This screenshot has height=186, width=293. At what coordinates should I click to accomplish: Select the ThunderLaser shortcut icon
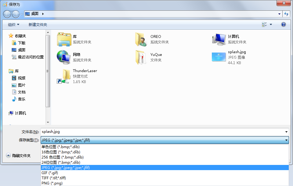click(x=63, y=76)
